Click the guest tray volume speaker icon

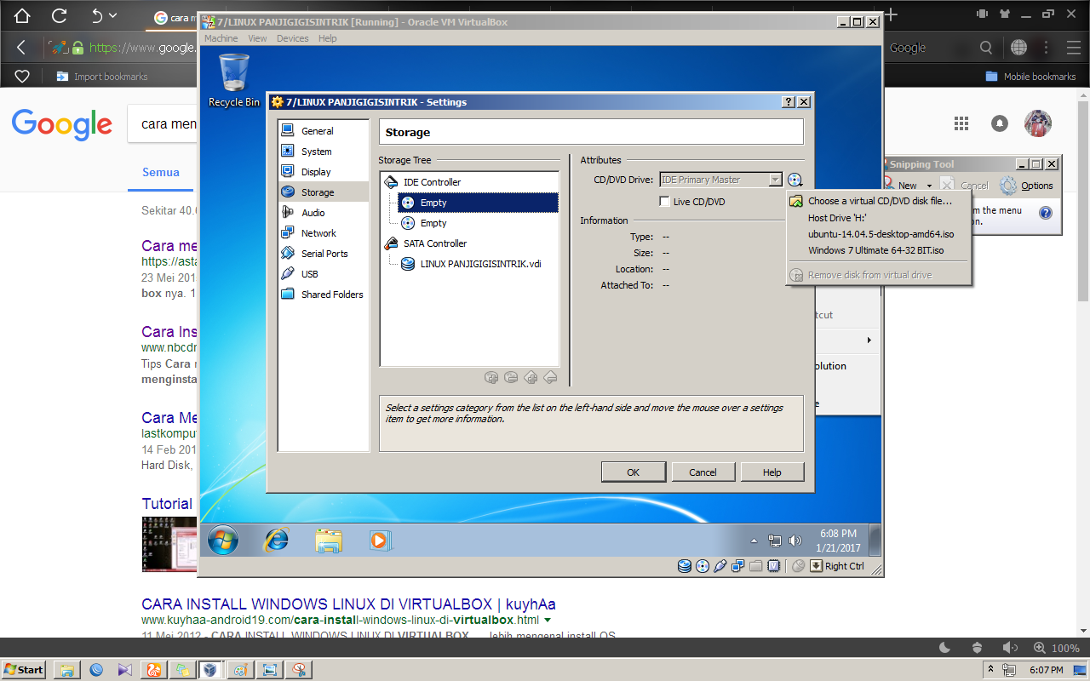pos(795,541)
